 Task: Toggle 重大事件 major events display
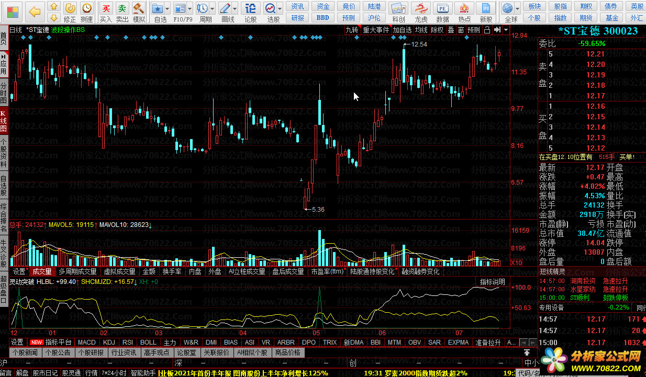pyautogui.click(x=376, y=30)
